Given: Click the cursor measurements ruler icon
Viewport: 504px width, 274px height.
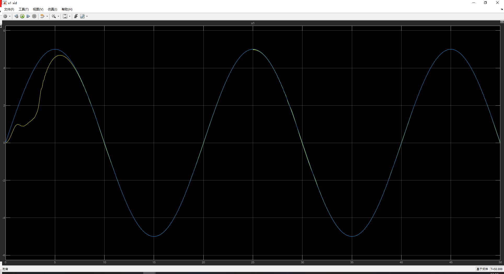Looking at the screenshot, I should click(x=82, y=16).
